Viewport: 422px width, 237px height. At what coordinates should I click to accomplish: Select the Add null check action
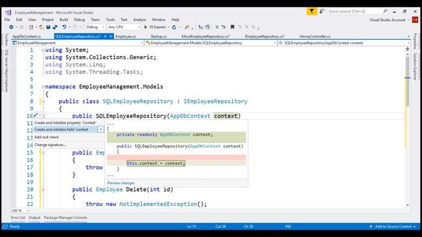[x=47, y=137]
